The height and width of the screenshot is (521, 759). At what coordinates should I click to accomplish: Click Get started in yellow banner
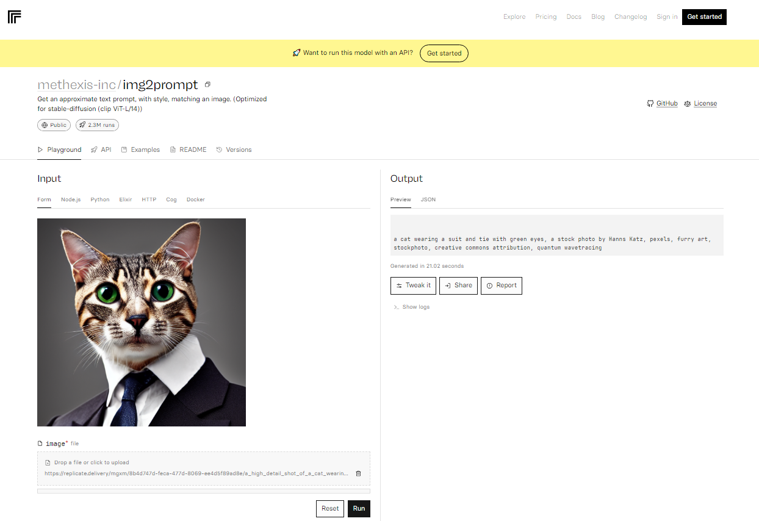444,53
